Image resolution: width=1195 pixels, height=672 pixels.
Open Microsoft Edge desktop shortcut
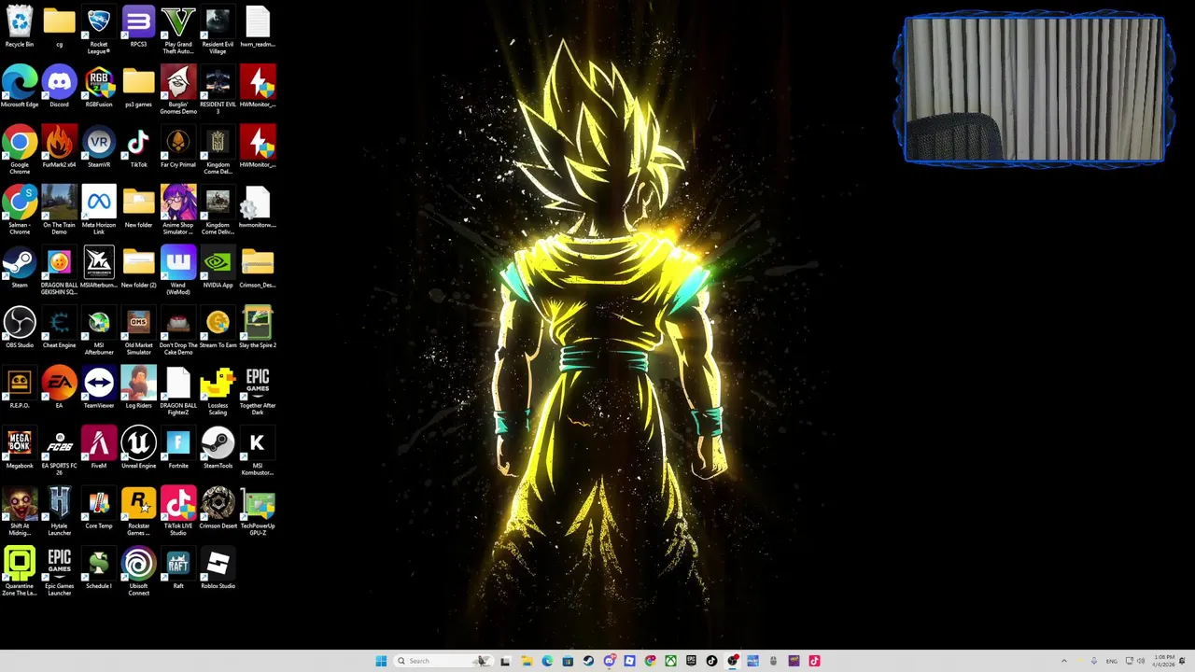(x=20, y=87)
